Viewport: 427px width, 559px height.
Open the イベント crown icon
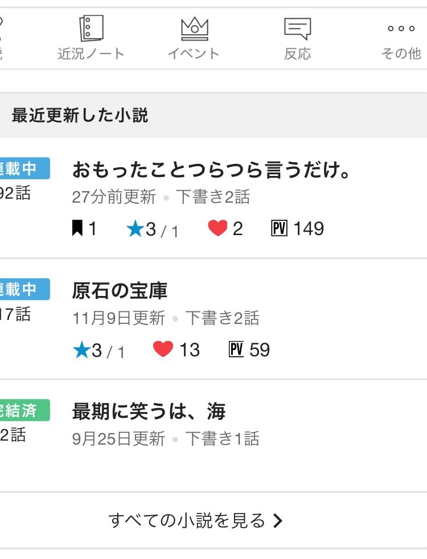[194, 28]
